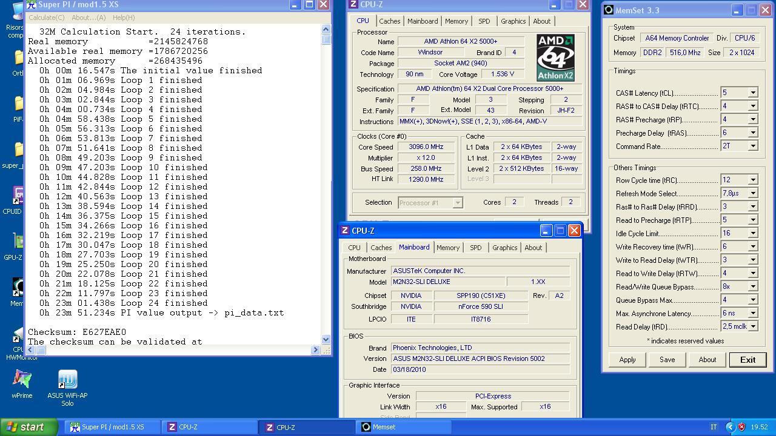
Task: Open ASUS WiFi-AP Solo desktop shortcut
Action: [67, 388]
